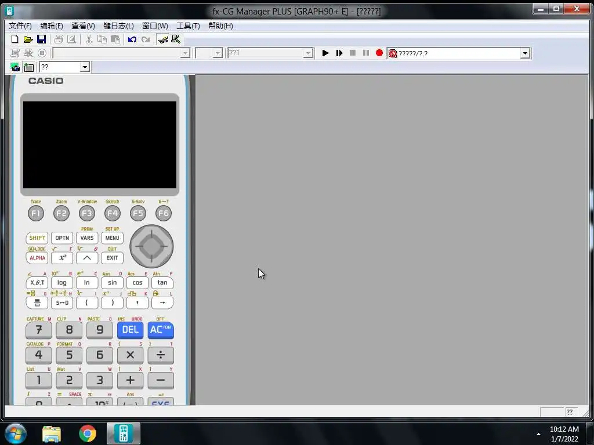Viewport: 594px width, 445px height.
Task: Click calculator AC/ON key
Action: click(x=161, y=330)
